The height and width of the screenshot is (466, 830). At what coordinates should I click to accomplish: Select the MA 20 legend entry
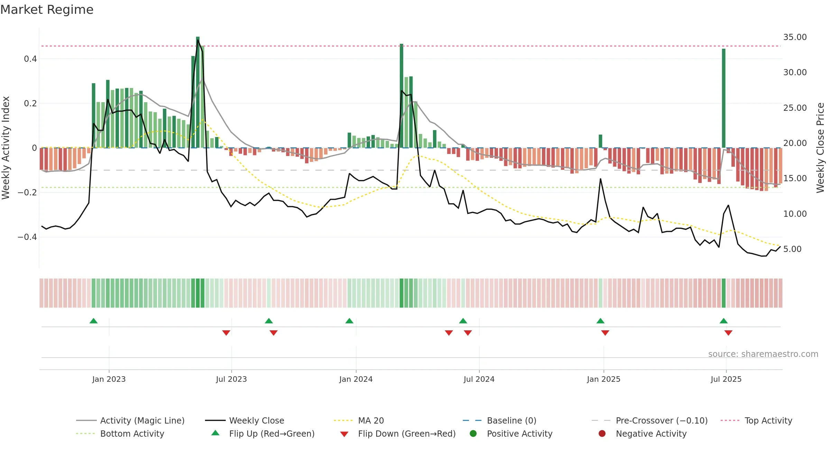pyautogui.click(x=359, y=420)
